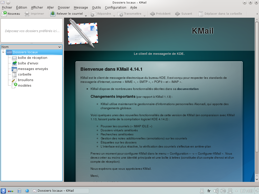Click the fr keyboard layout indicator
Screen dimensions: 259x194
tap(209, 191)
